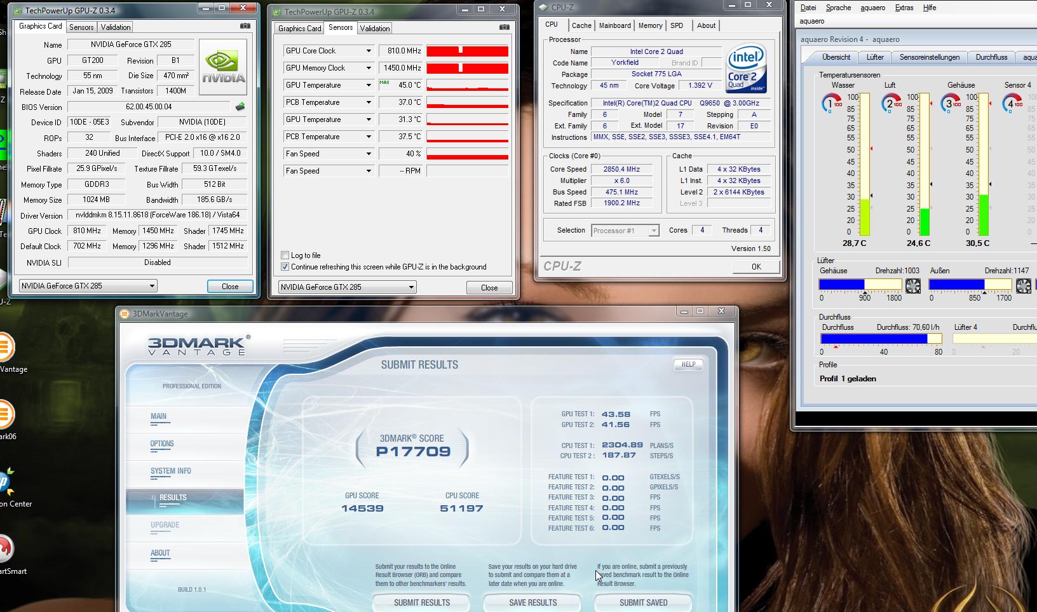Screen dimensions: 1037x612
Task: Open GPU Memory Clock sensor dropdown
Action: pyautogui.click(x=369, y=68)
